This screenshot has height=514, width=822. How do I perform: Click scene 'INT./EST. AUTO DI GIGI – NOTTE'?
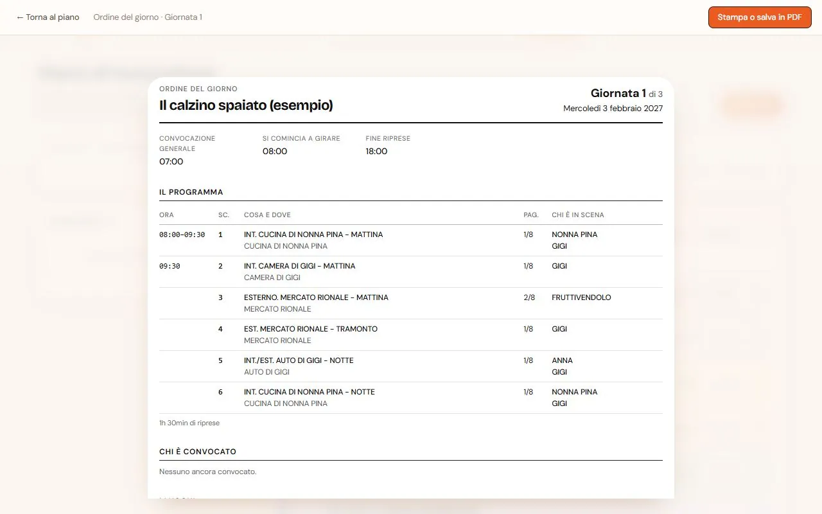pos(299,360)
